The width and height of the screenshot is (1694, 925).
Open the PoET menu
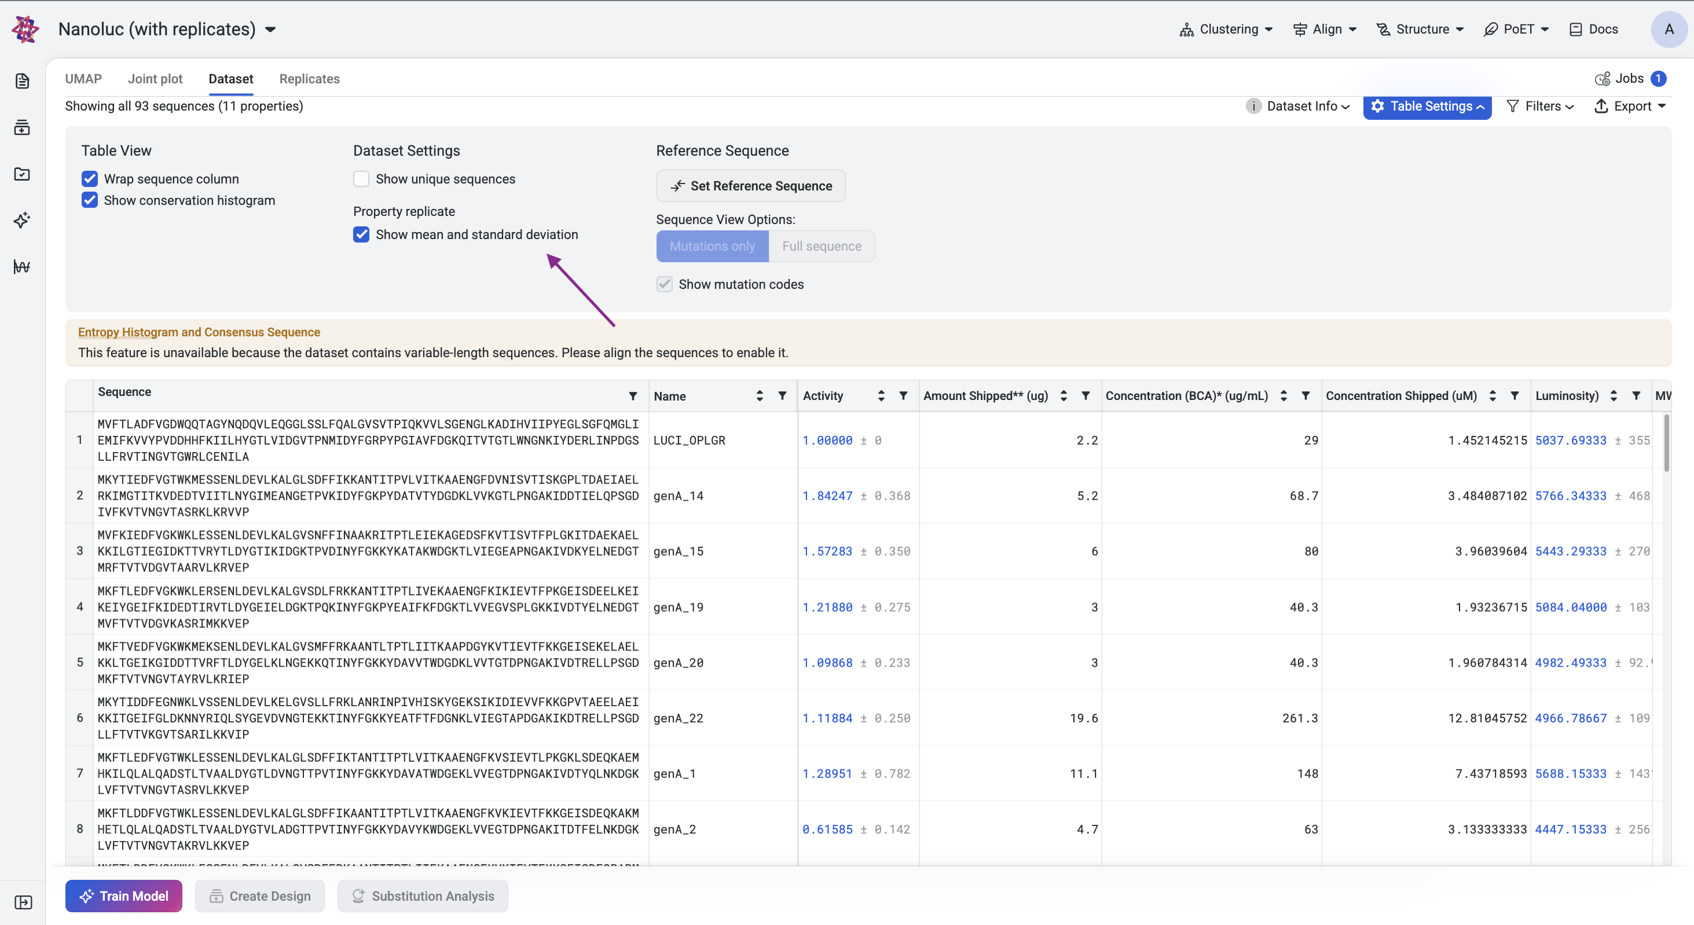point(1516,29)
